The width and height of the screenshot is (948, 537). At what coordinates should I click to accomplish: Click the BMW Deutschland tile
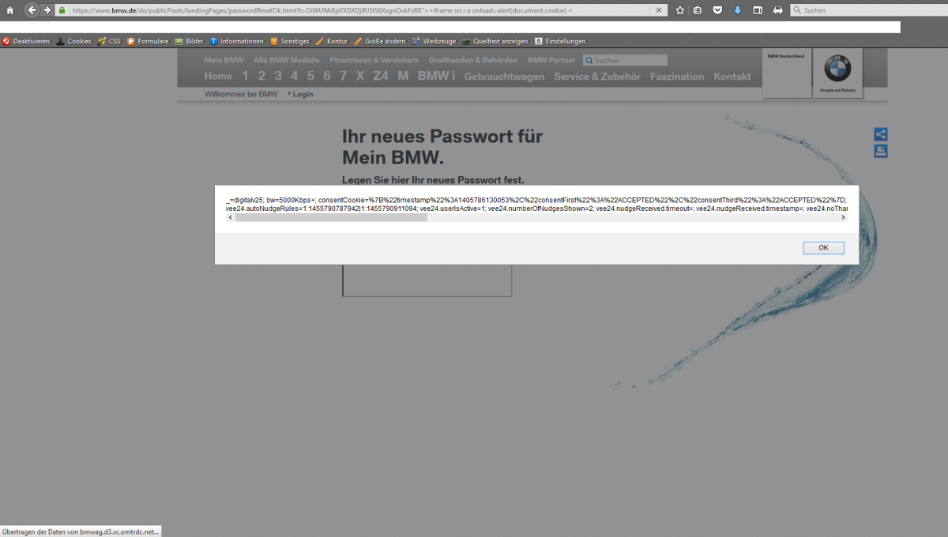(787, 73)
